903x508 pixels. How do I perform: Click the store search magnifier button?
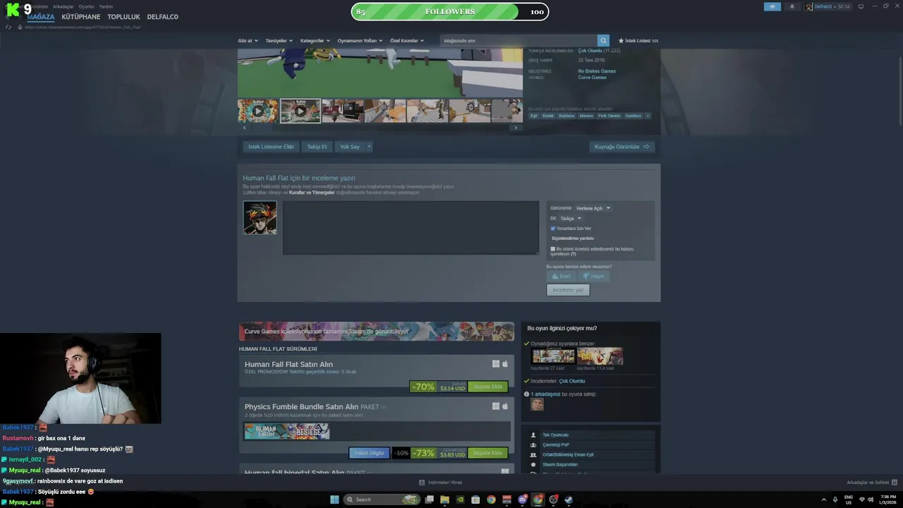tap(603, 40)
